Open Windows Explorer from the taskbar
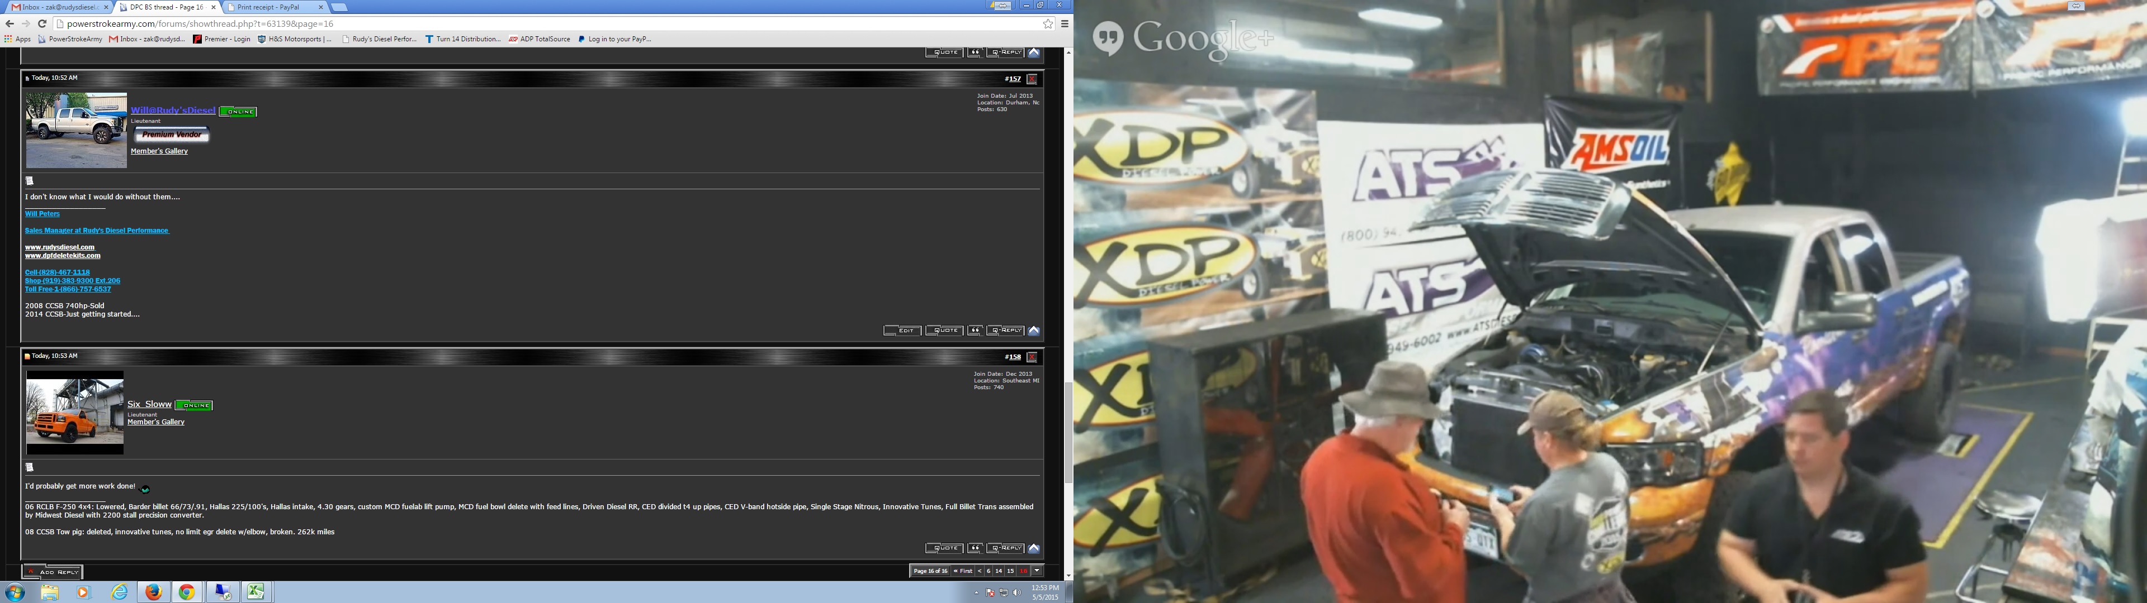The height and width of the screenshot is (603, 2147). pyautogui.click(x=50, y=592)
